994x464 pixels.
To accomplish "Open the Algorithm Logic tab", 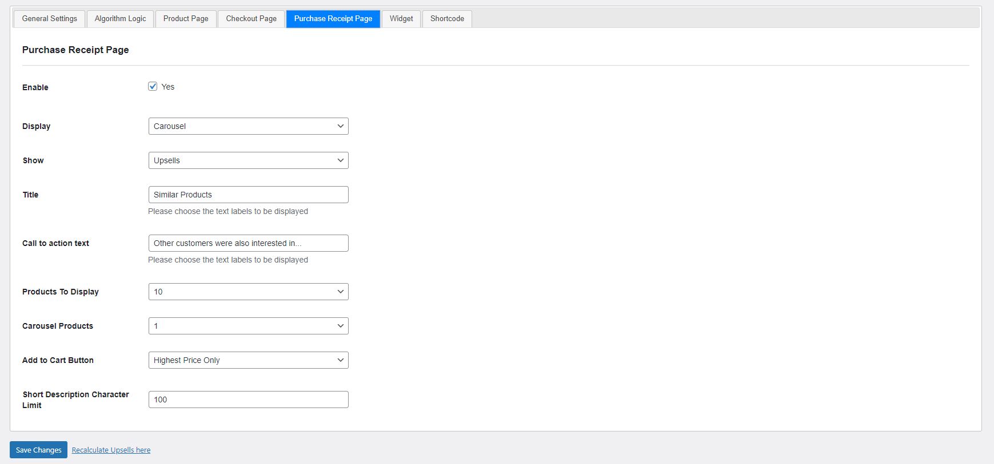I will (120, 19).
